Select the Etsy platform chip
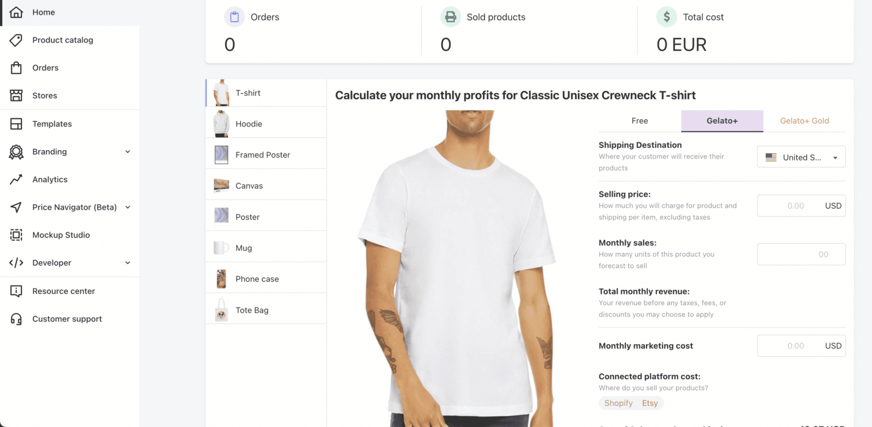 [650, 403]
